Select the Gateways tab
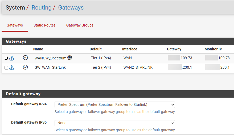Screen dimensions: 234x135 [x=15, y=25]
